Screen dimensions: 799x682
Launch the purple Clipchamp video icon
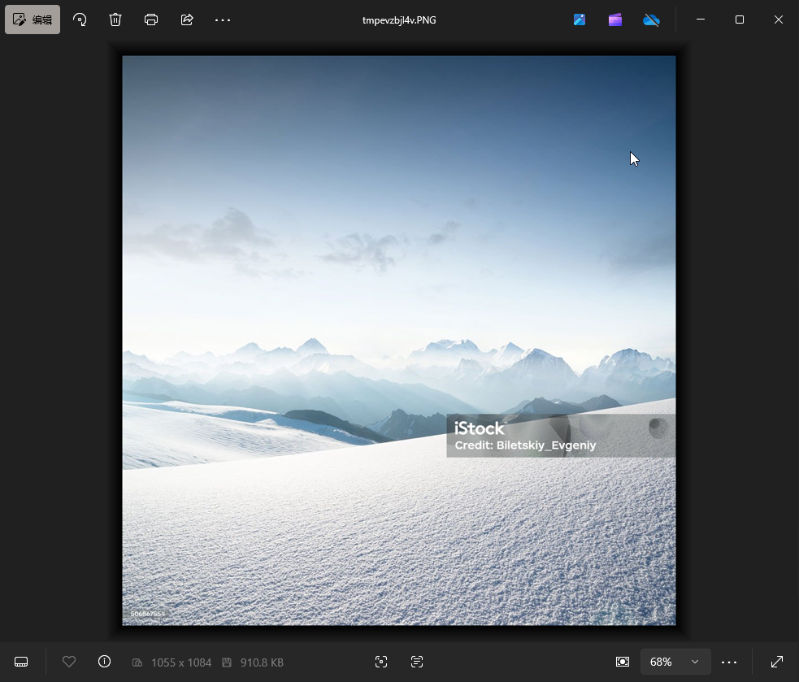tap(615, 20)
